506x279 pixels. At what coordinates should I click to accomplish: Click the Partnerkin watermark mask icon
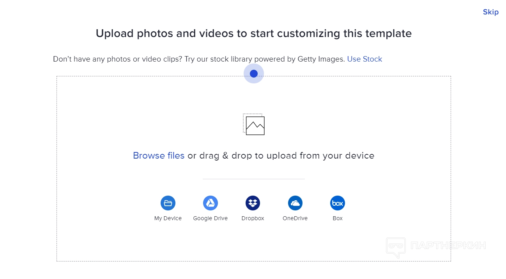coord(396,247)
